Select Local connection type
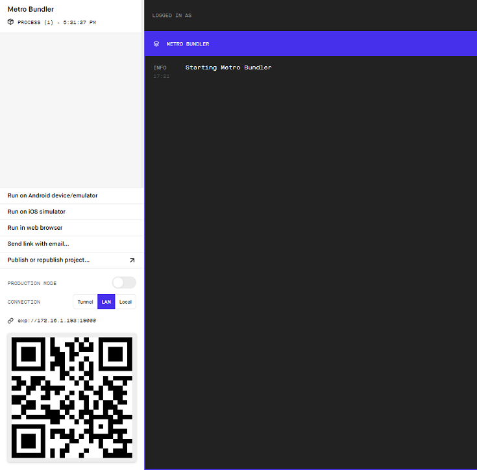This screenshot has height=470, width=477. [125, 302]
